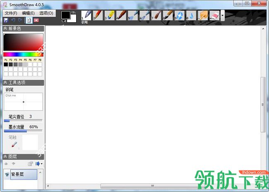The width and height of the screenshot is (269, 192).
Task: Move layer up arrow in 图层 panel
Action: click(x=6, y=164)
